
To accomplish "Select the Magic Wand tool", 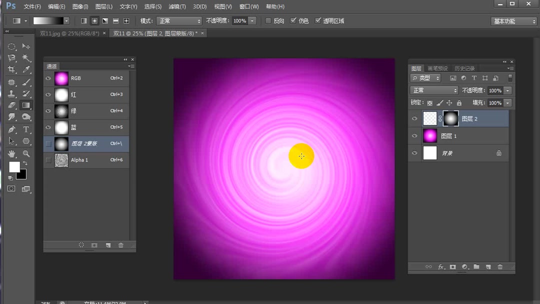I will [26, 58].
